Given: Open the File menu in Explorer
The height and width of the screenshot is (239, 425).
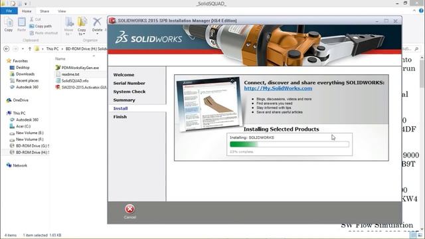Looking at the screenshot, I should point(9,11).
